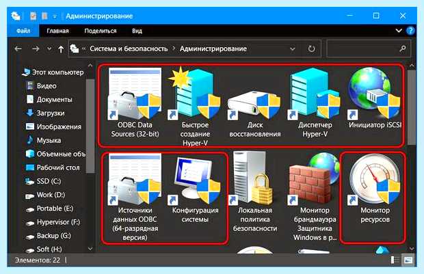
Task: Select Диспетчер Hyper-V shortcut
Action: point(315,102)
